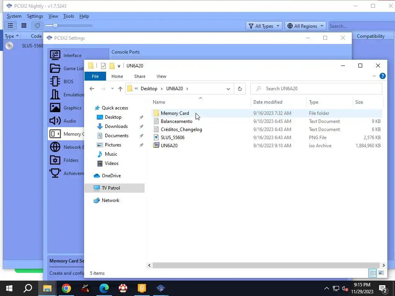The width and height of the screenshot is (395, 296).
Task: Open OneDrive in navigation pane
Action: pos(111,176)
